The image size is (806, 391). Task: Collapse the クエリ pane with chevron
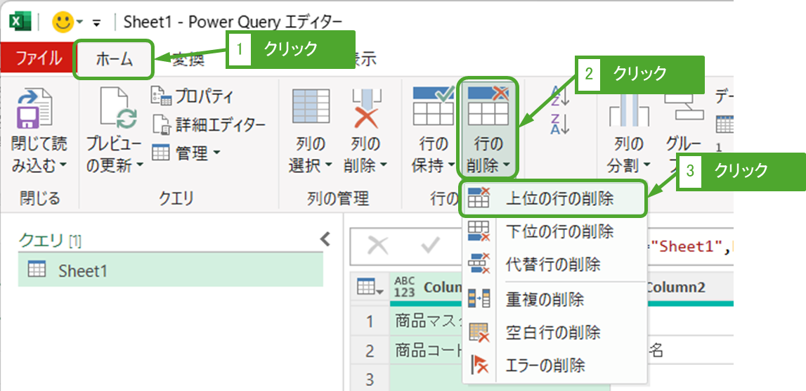[x=325, y=239]
